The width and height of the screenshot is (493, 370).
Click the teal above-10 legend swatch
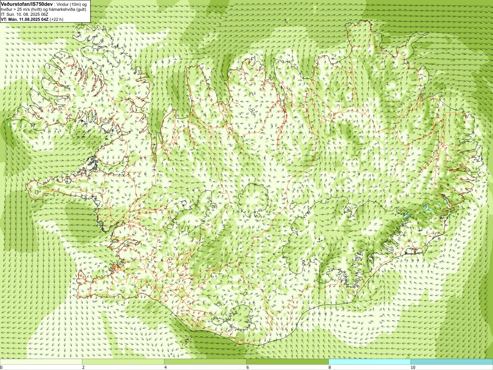pyautogui.click(x=452, y=362)
